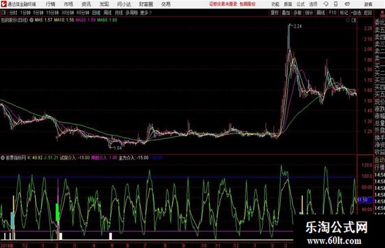Image resolution: width=385 pixels, height=248 pixels.
Task: Click the Tongdaxin red logo icon
Action: (3, 4)
